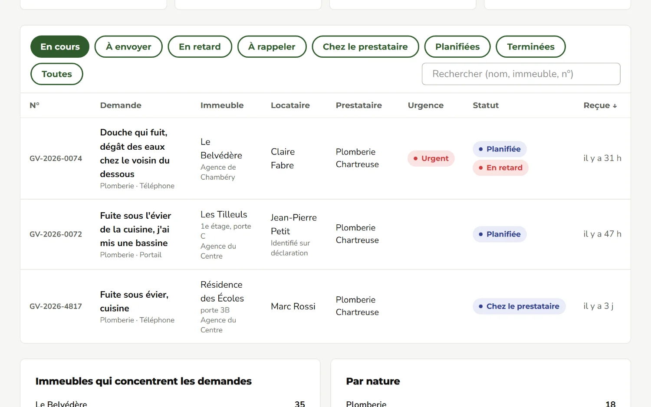Click the N° column header
The height and width of the screenshot is (407, 651).
coord(34,105)
